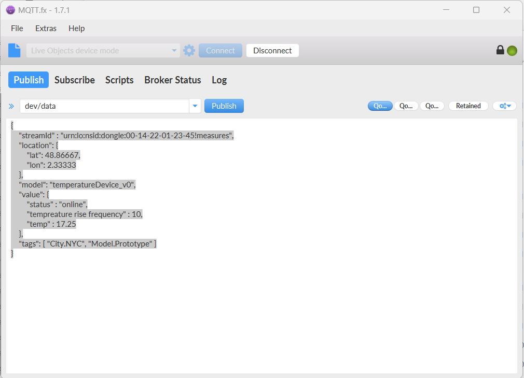Toggle the Retained option
The image size is (524, 378).
click(x=468, y=106)
